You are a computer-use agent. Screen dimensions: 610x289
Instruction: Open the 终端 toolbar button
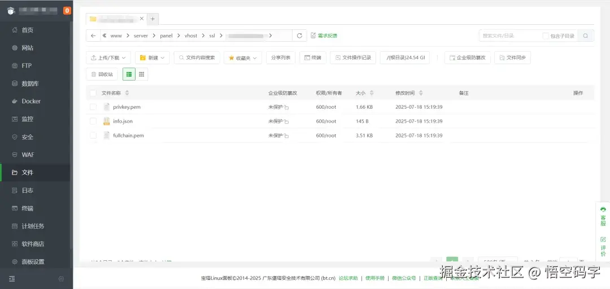pyautogui.click(x=313, y=58)
